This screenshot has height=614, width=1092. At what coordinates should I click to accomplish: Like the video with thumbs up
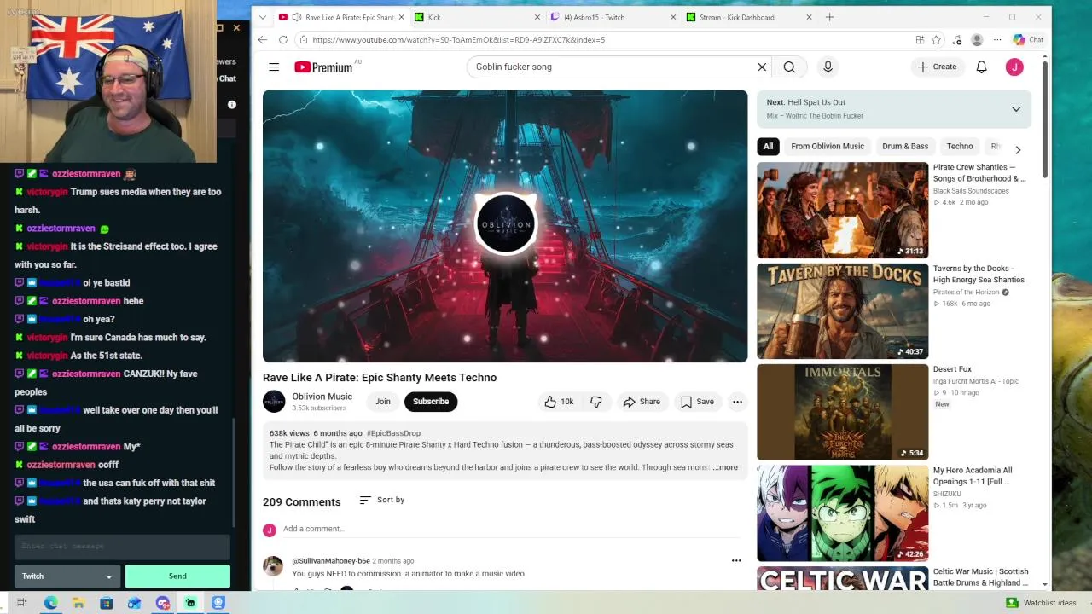559,402
